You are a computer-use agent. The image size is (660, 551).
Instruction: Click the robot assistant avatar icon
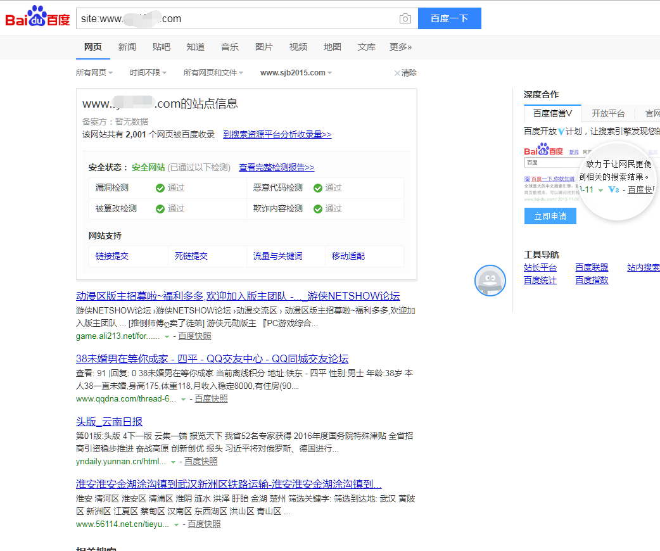click(490, 281)
